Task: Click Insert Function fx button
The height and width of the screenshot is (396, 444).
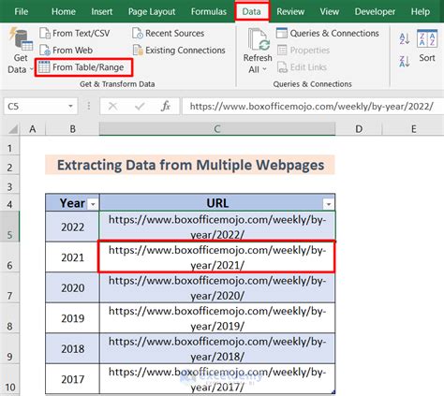Action: [166, 107]
